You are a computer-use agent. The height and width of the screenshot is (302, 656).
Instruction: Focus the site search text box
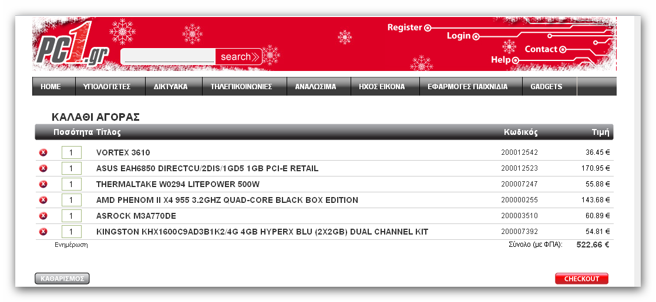169,56
